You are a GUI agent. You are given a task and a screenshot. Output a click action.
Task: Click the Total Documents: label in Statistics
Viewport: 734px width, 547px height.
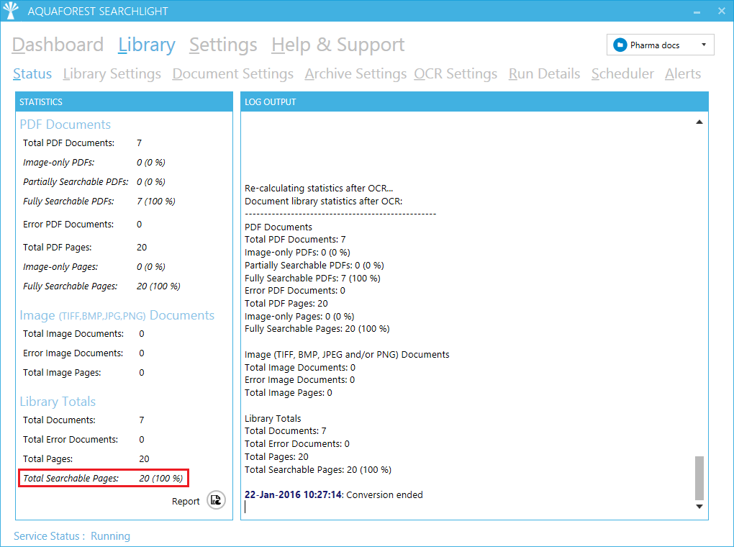click(59, 420)
